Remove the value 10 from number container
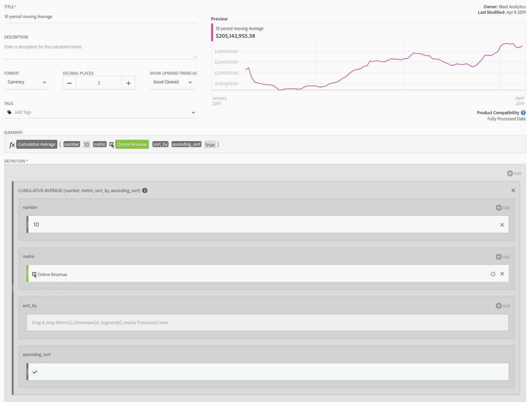Image resolution: width=527 pixels, height=402 pixels. tap(502, 225)
